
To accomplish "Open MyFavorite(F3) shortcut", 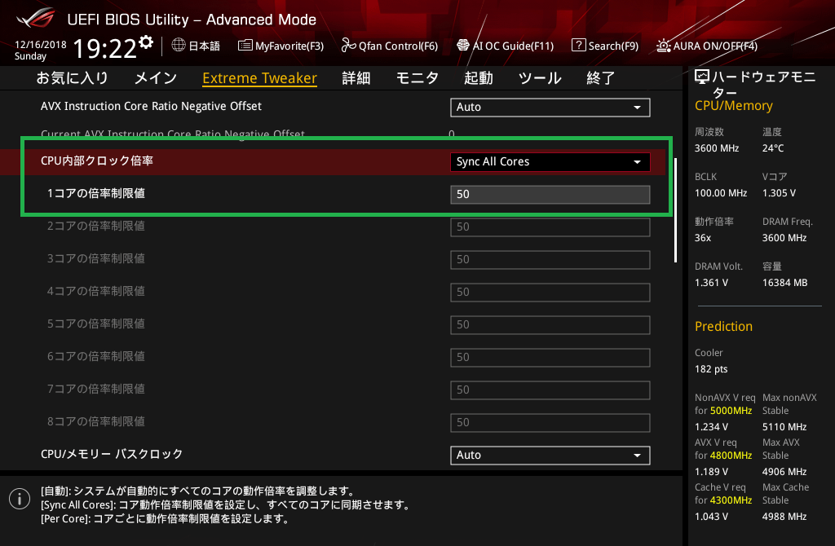I will tap(289, 46).
